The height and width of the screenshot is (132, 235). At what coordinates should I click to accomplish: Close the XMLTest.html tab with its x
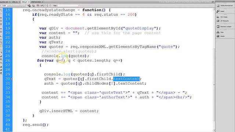43,2
